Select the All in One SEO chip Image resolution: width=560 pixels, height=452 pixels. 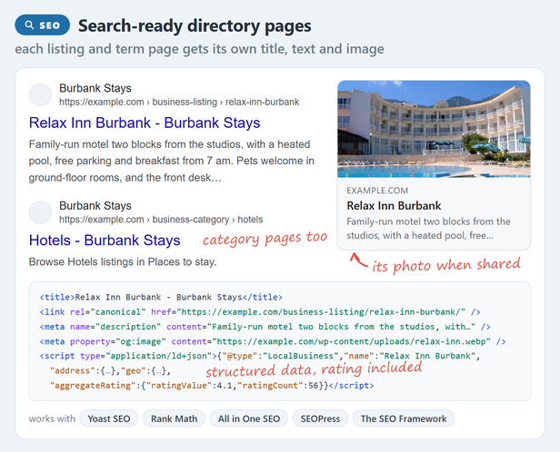249,418
